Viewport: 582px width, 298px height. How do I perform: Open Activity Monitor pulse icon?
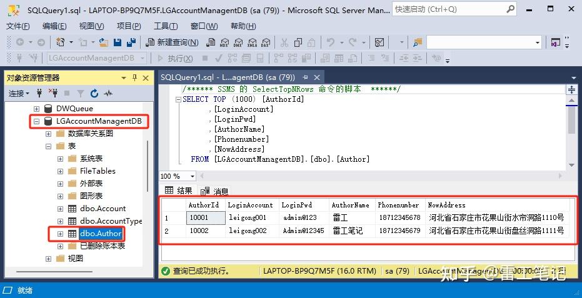coord(108,93)
